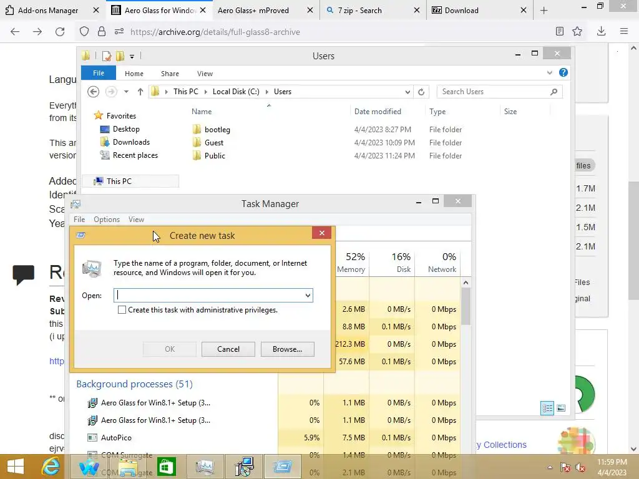Screen dimensions: 639x479
Task: Open Task Manager's View menu
Action: pyautogui.click(x=136, y=219)
